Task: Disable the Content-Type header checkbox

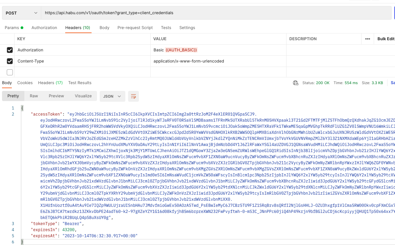Action: click(10, 61)
